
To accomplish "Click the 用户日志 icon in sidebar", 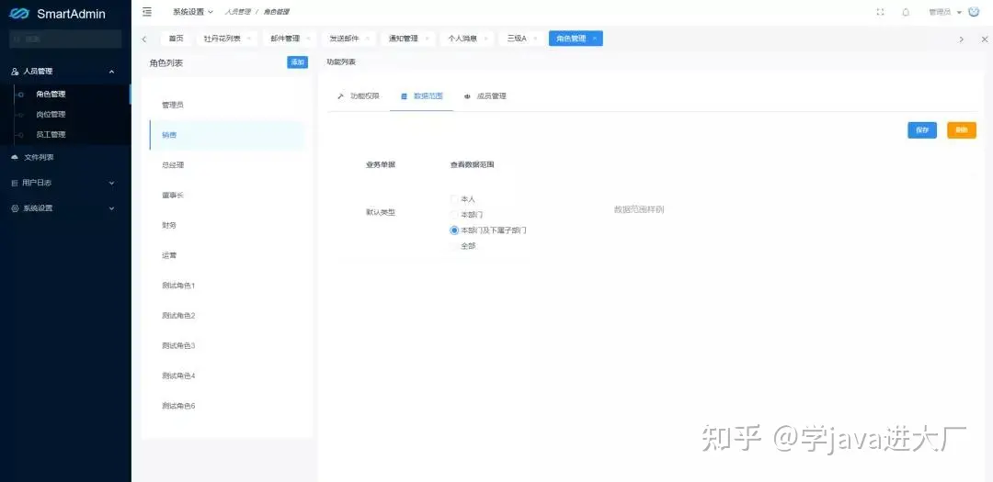I will (16, 183).
